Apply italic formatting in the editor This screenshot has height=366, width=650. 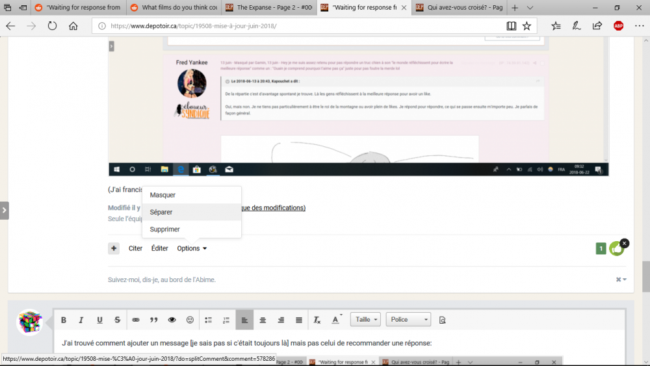81,320
